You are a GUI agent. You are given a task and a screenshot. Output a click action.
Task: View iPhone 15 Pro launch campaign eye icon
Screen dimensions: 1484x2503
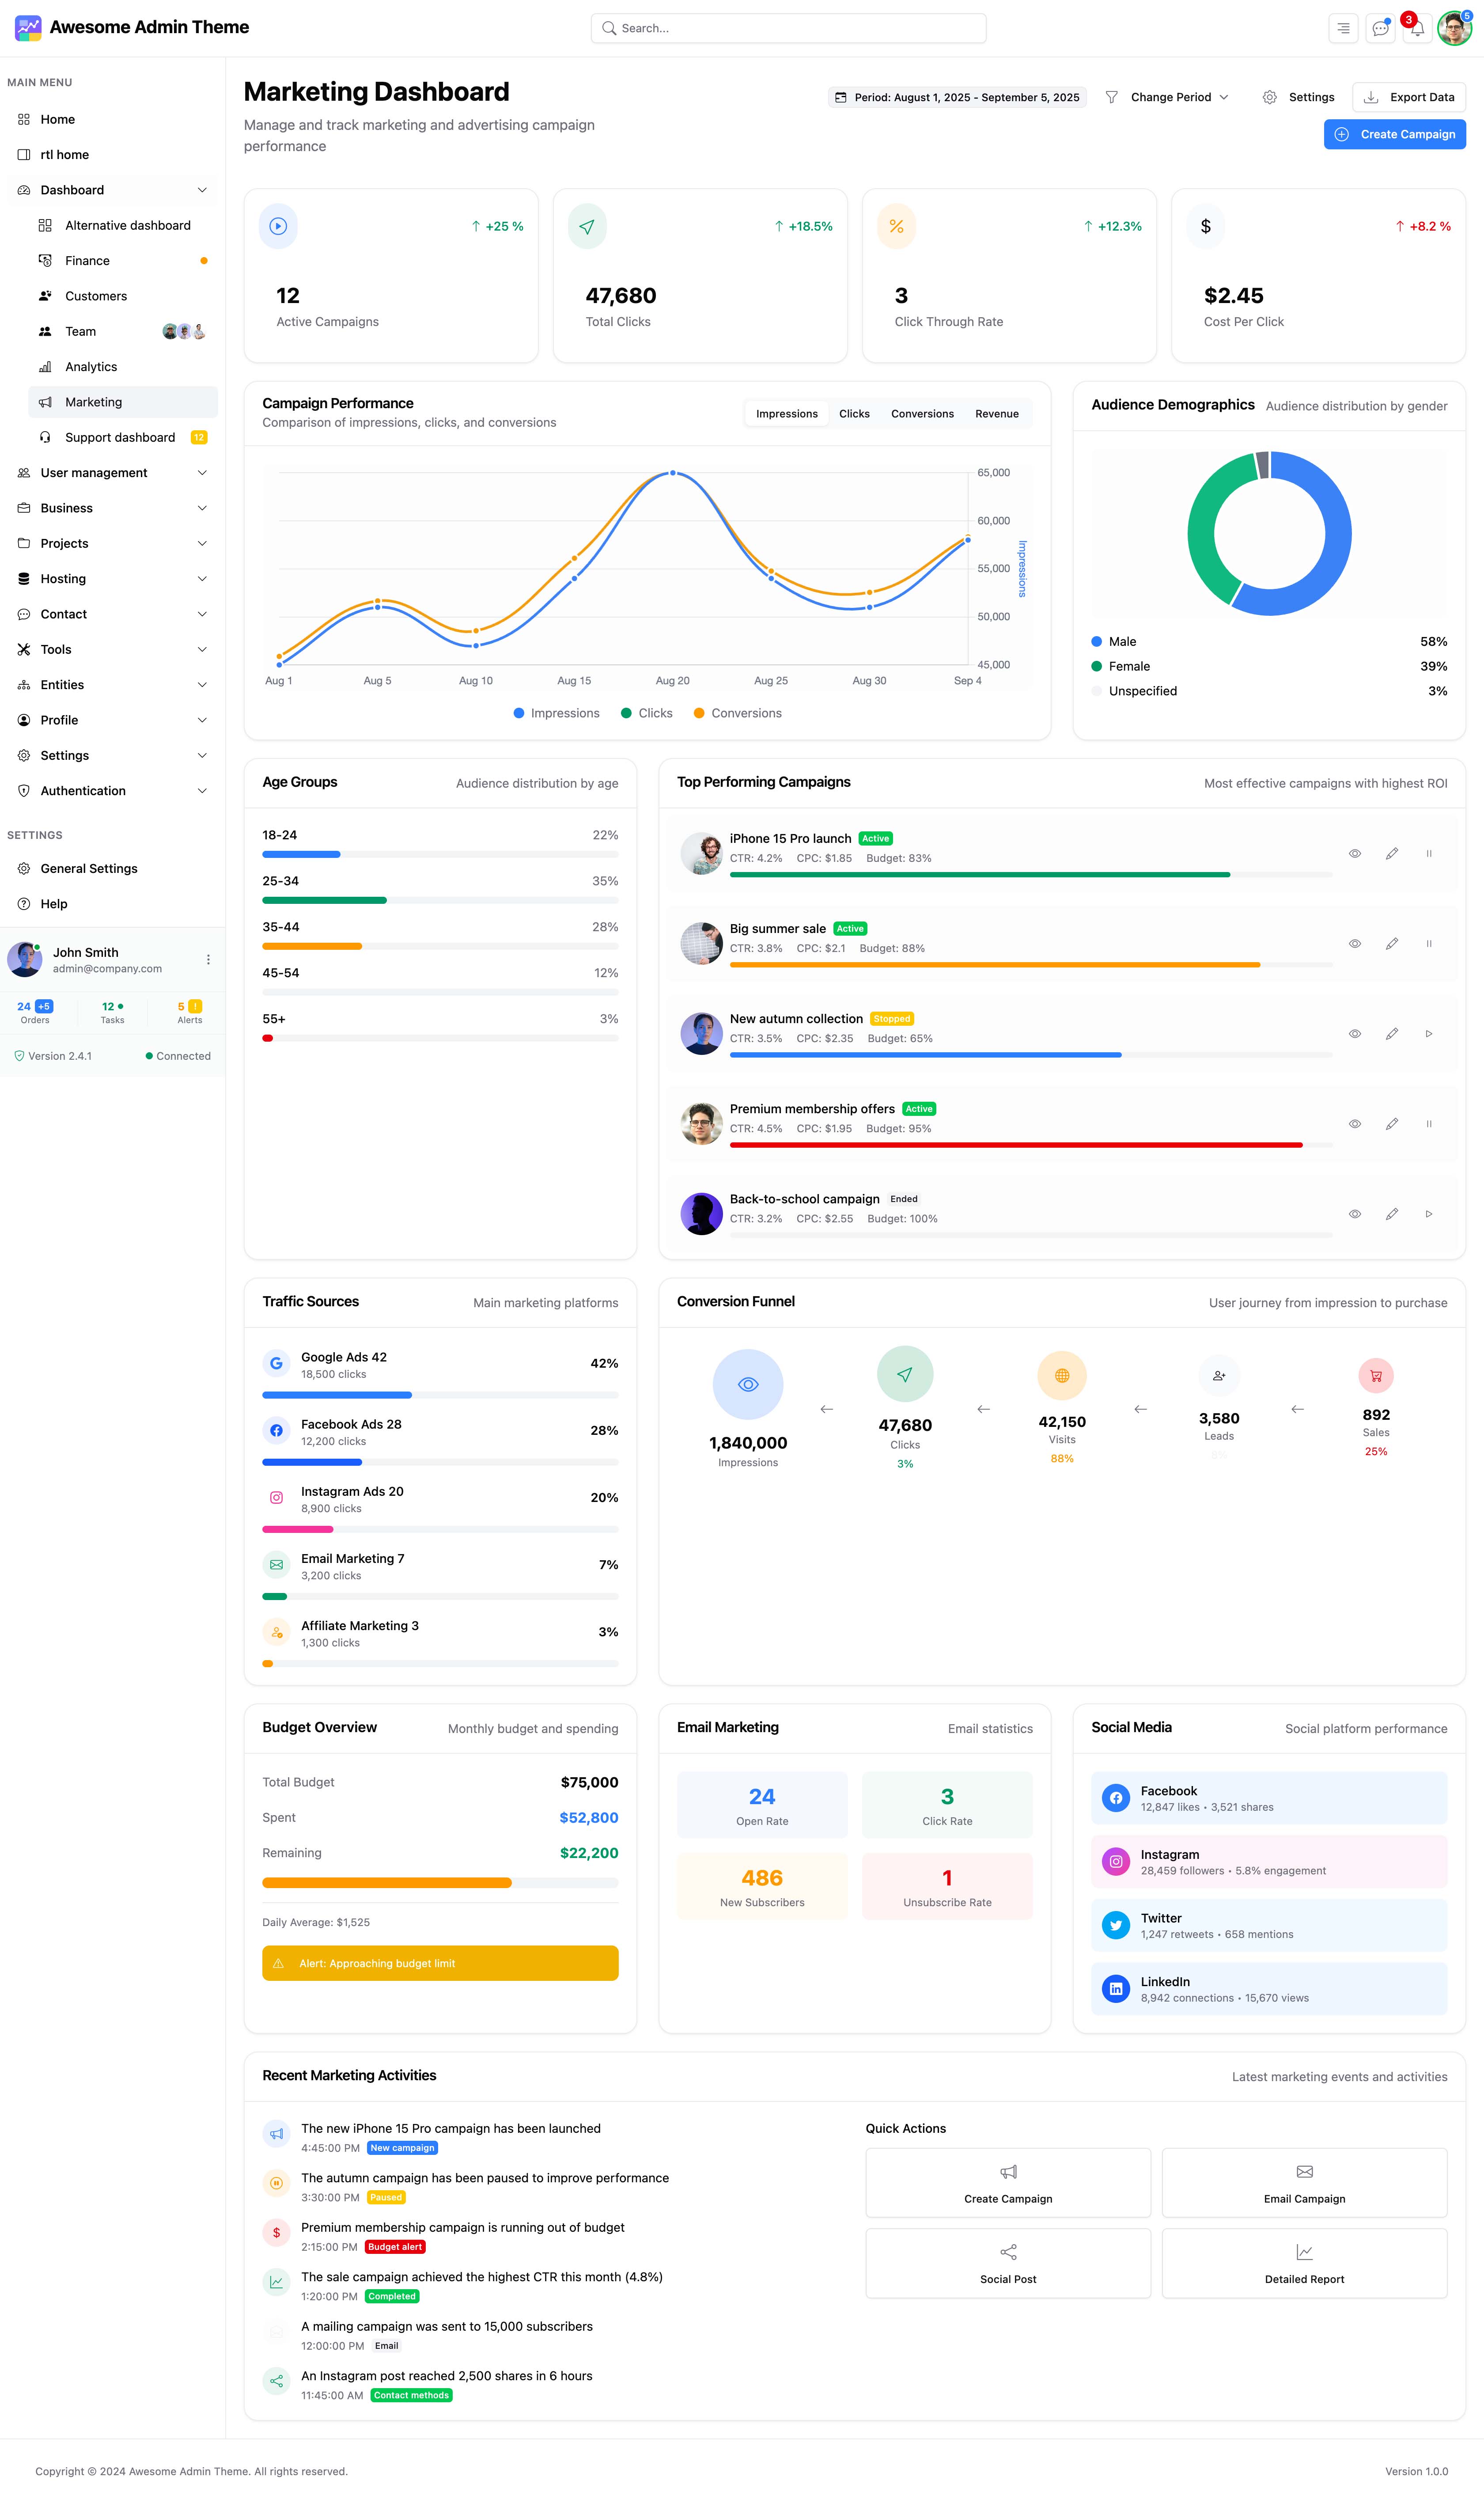click(x=1354, y=853)
